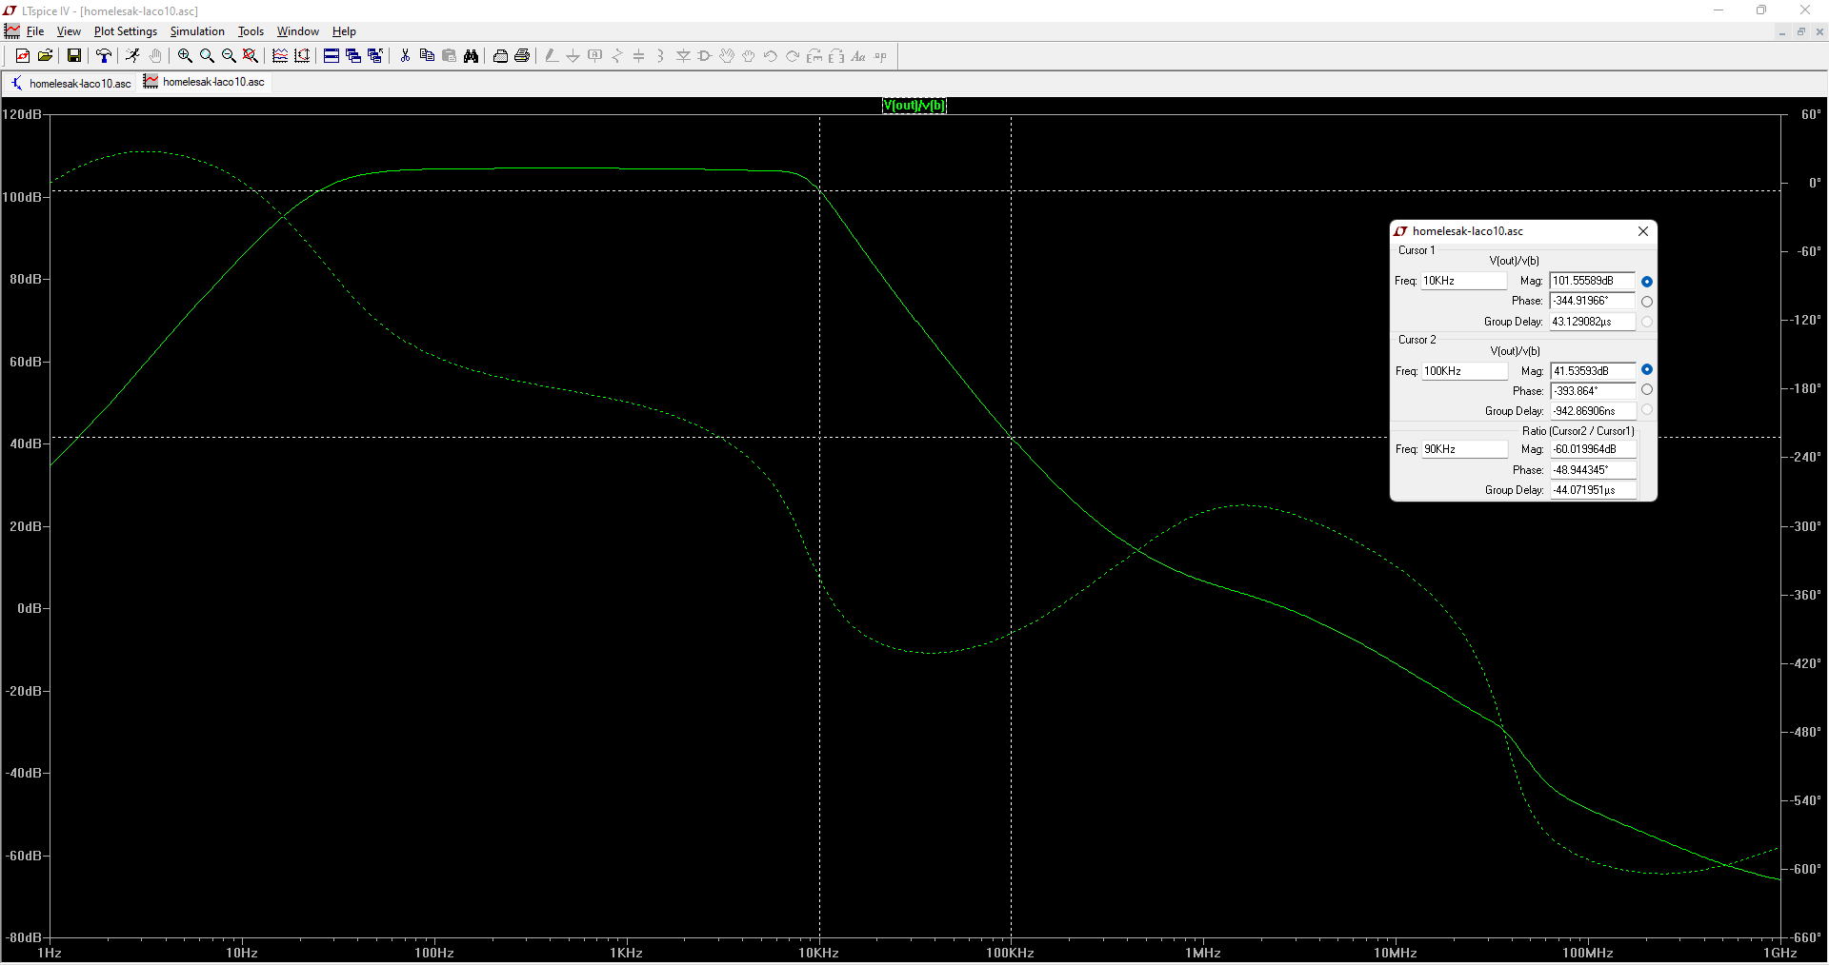Screen dimensions: 1829x965
Task: Select Cursor 2 Phase radio button
Action: click(1647, 390)
